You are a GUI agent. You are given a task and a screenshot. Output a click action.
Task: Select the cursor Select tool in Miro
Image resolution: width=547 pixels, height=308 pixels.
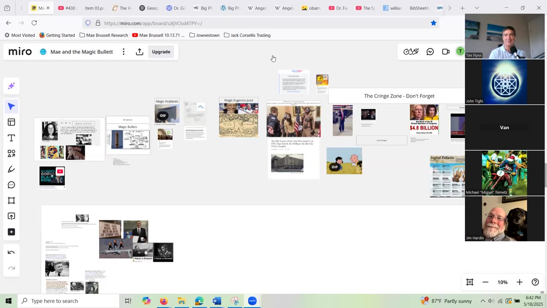click(x=12, y=107)
